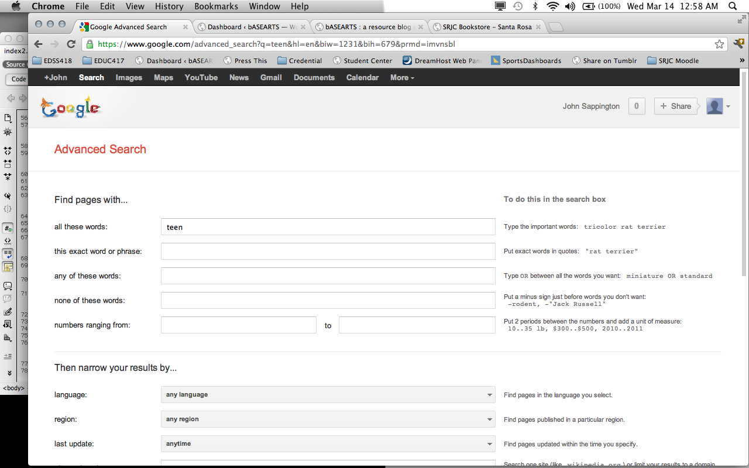
Task: Click the Bluetooth menu bar icon
Action: tap(535, 6)
